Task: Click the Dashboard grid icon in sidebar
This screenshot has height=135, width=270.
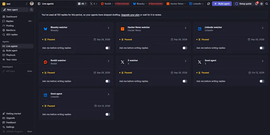Action: coord(4,16)
